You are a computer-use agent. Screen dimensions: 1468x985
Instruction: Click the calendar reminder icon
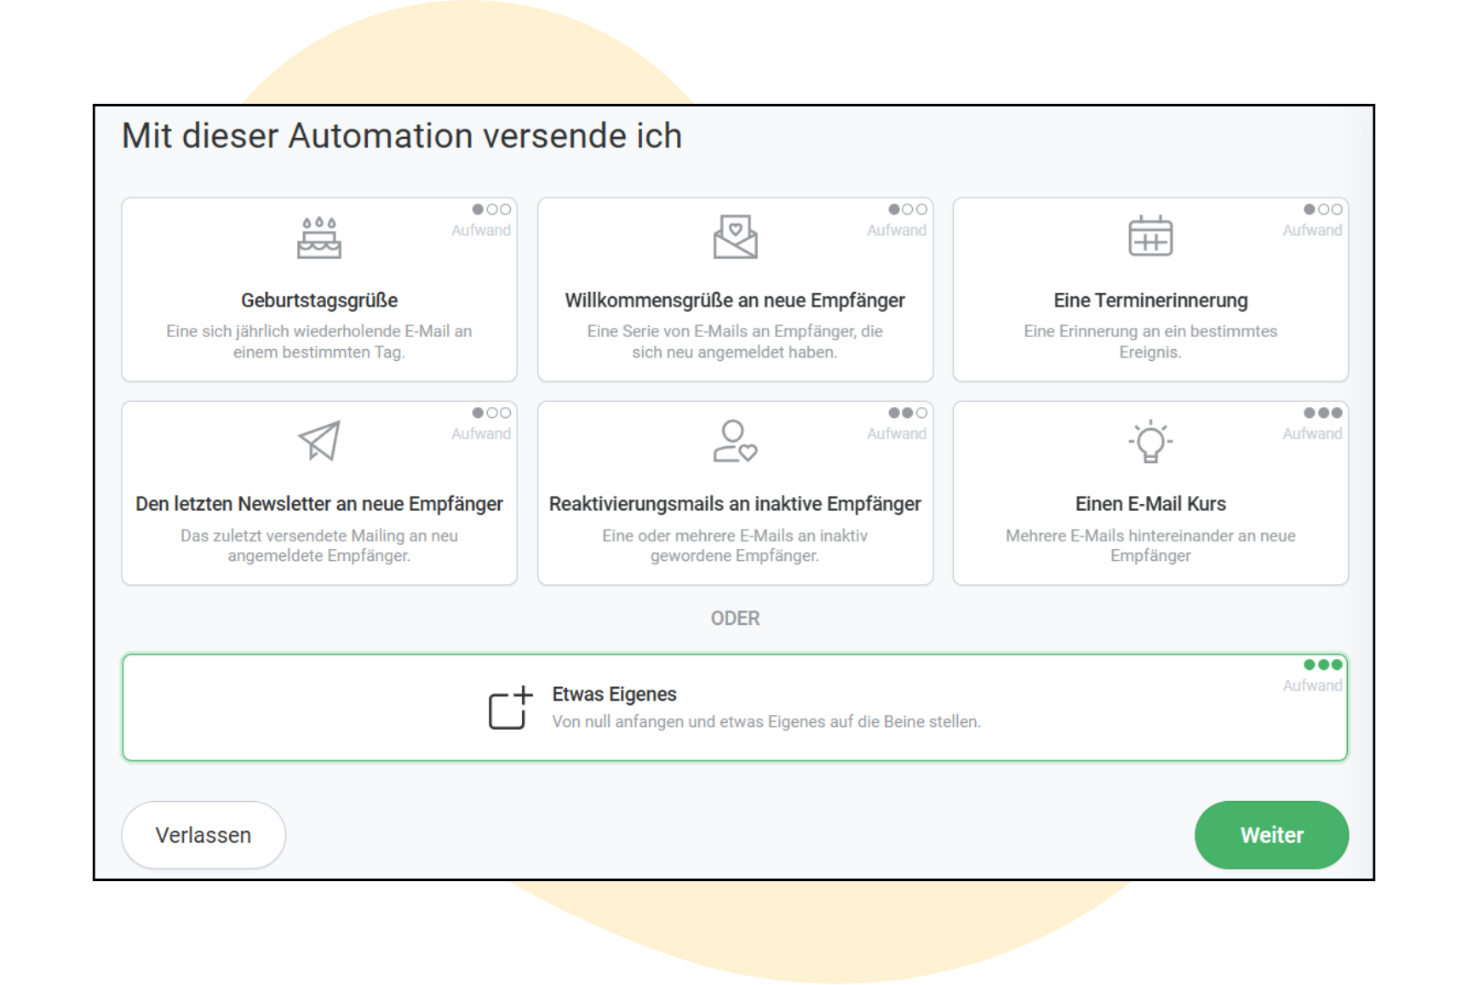click(x=1150, y=236)
